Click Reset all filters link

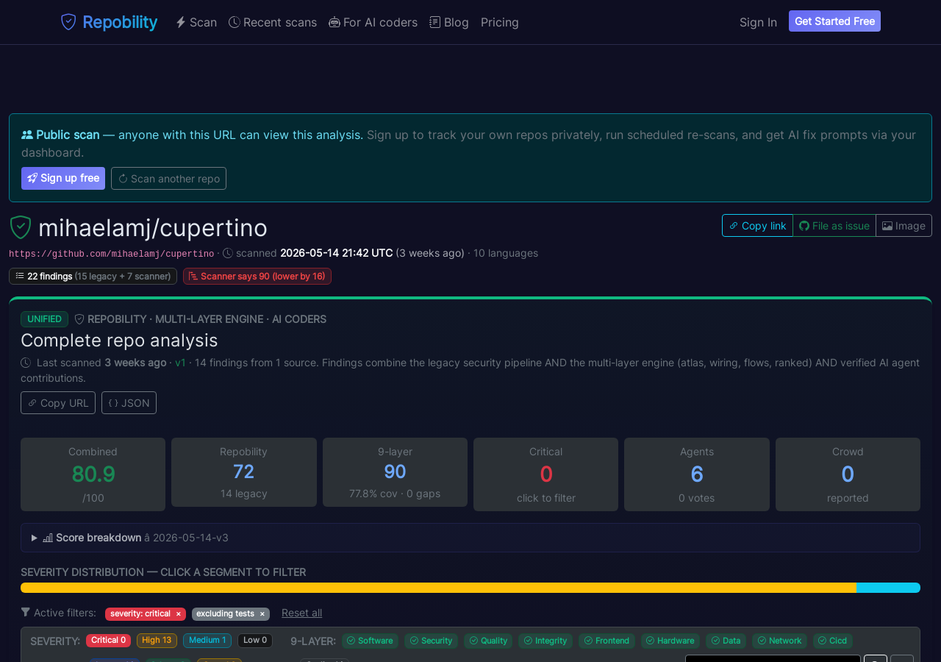coord(301,613)
